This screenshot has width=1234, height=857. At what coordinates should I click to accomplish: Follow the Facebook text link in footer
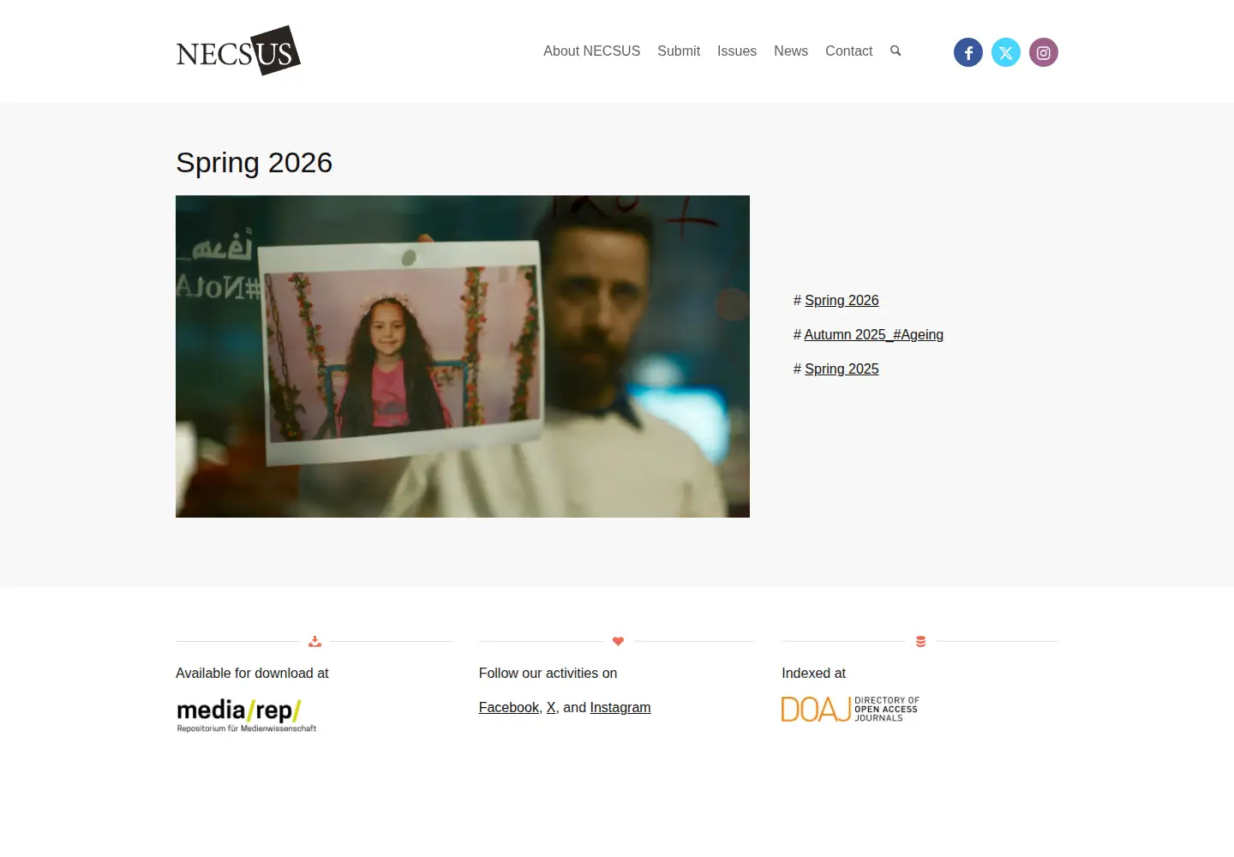pyautogui.click(x=509, y=707)
